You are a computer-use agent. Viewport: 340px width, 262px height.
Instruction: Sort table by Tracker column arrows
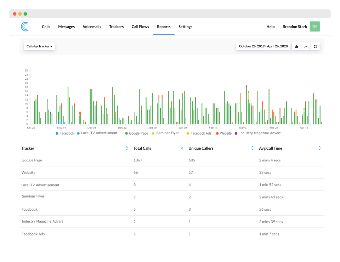127,148
